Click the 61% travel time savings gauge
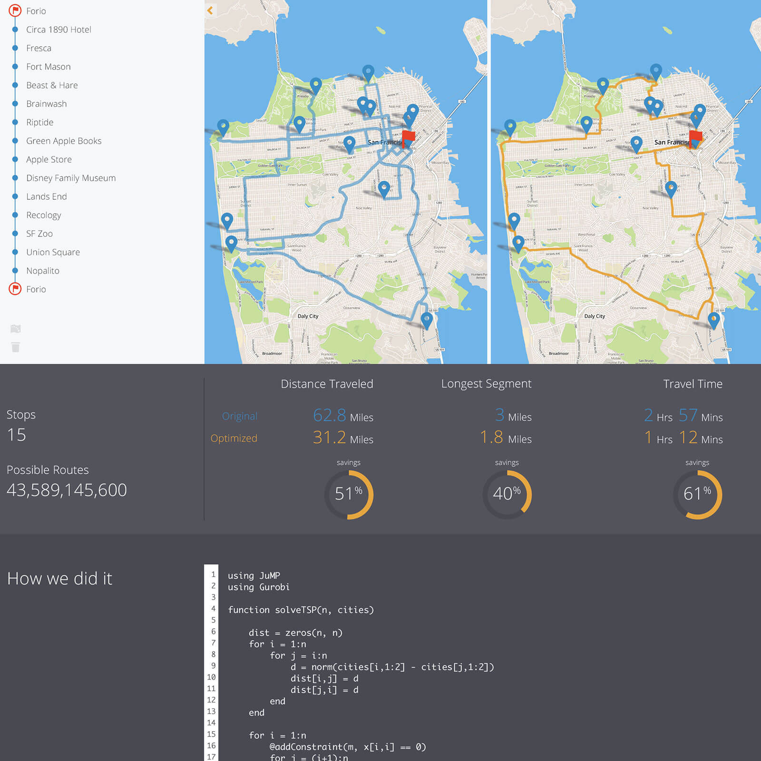The width and height of the screenshot is (761, 761). tap(697, 495)
